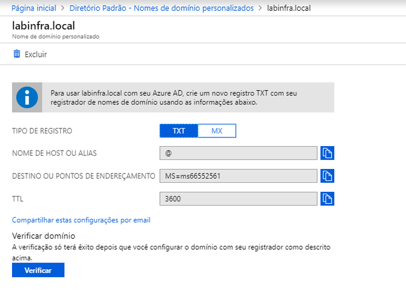406x291 pixels.
Task: Click the blue information circle icon
Action: (x=27, y=97)
